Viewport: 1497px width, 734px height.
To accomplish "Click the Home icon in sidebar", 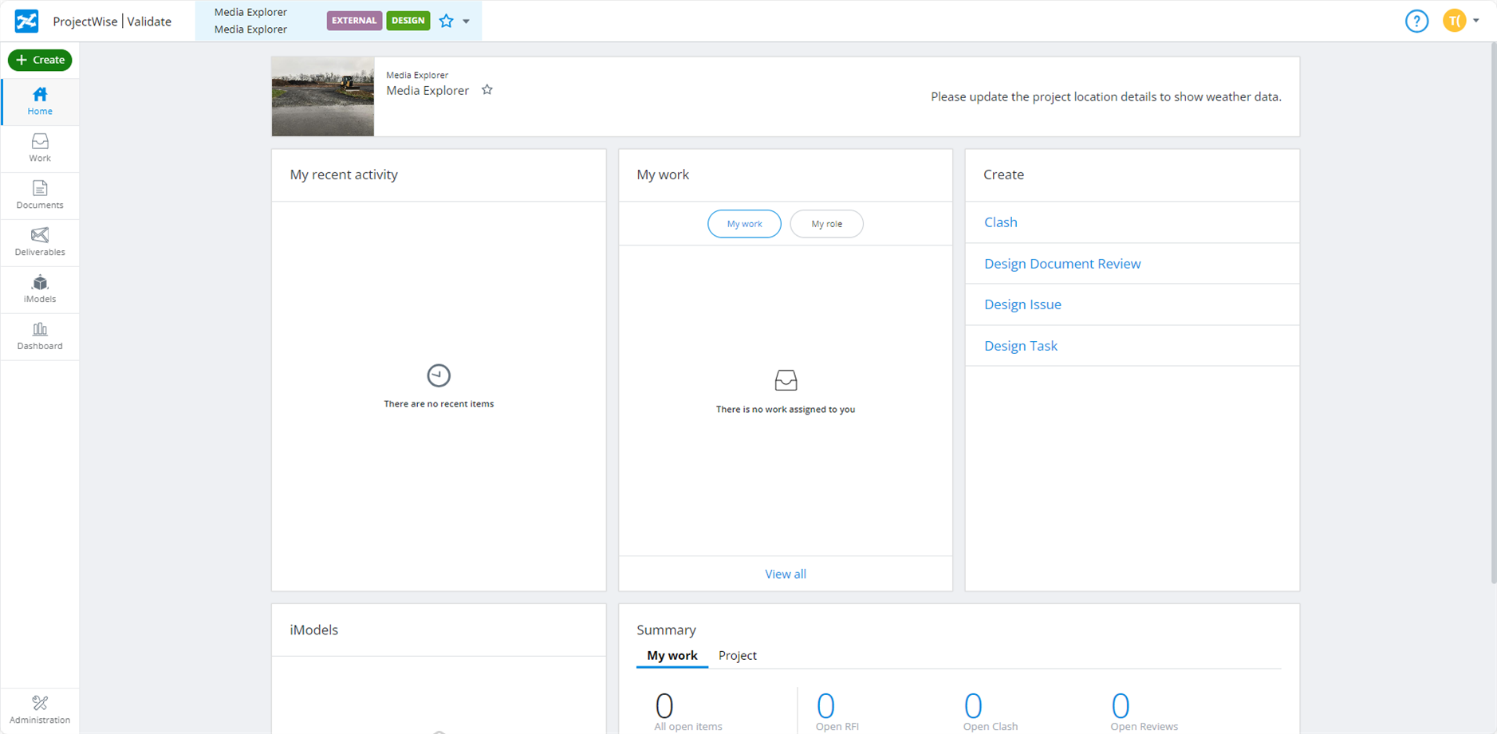I will coord(40,101).
